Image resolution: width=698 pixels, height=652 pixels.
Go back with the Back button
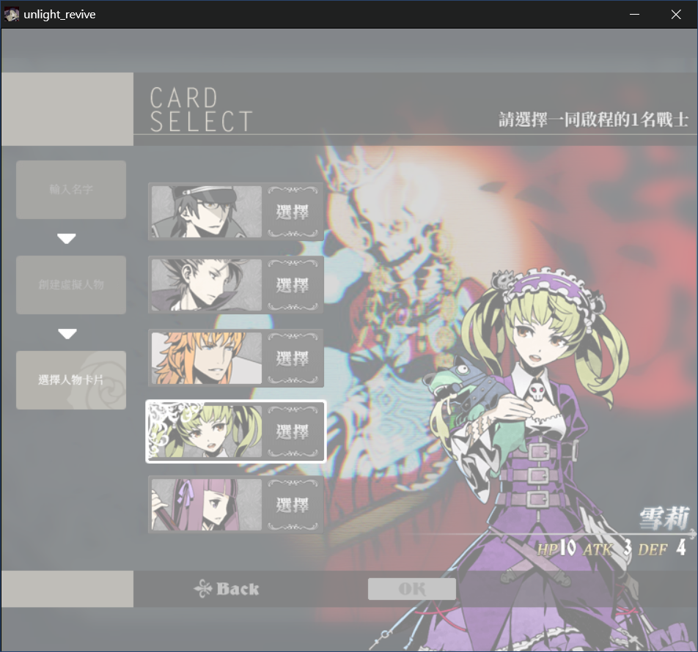[x=227, y=589]
